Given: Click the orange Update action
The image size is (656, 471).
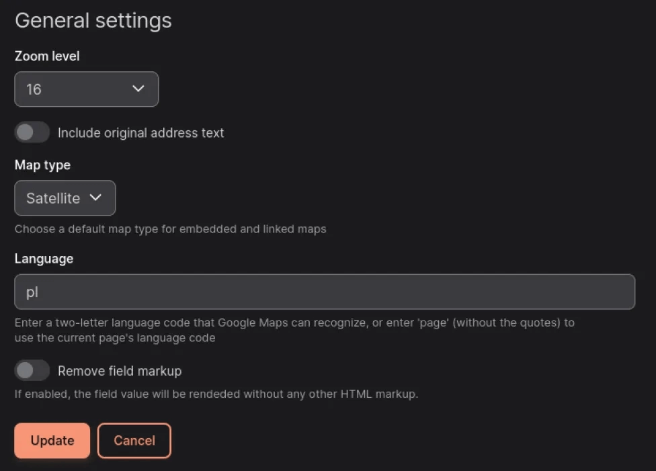Looking at the screenshot, I should (x=52, y=440).
